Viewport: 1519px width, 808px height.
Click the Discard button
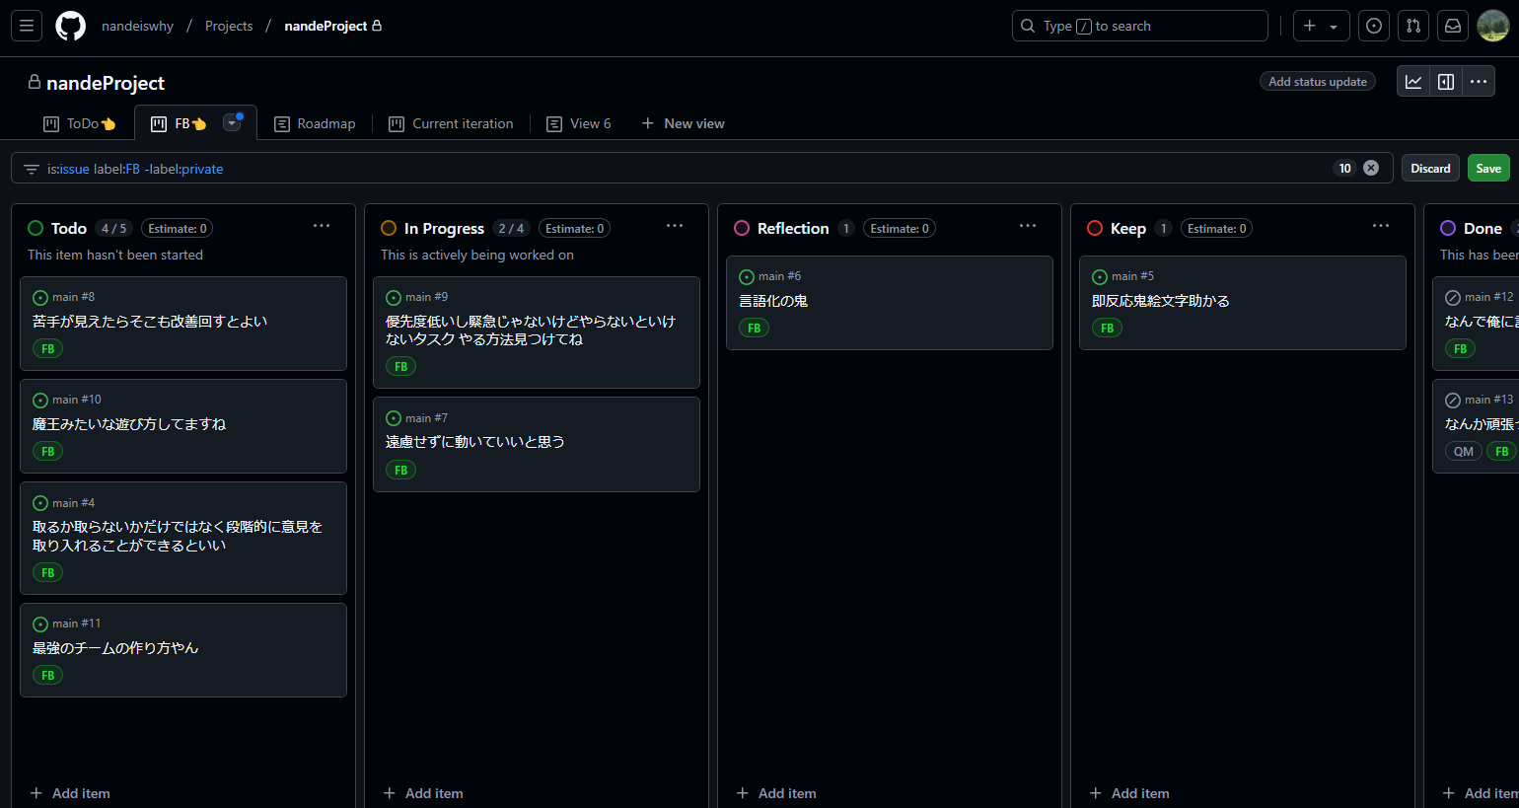pyautogui.click(x=1430, y=168)
